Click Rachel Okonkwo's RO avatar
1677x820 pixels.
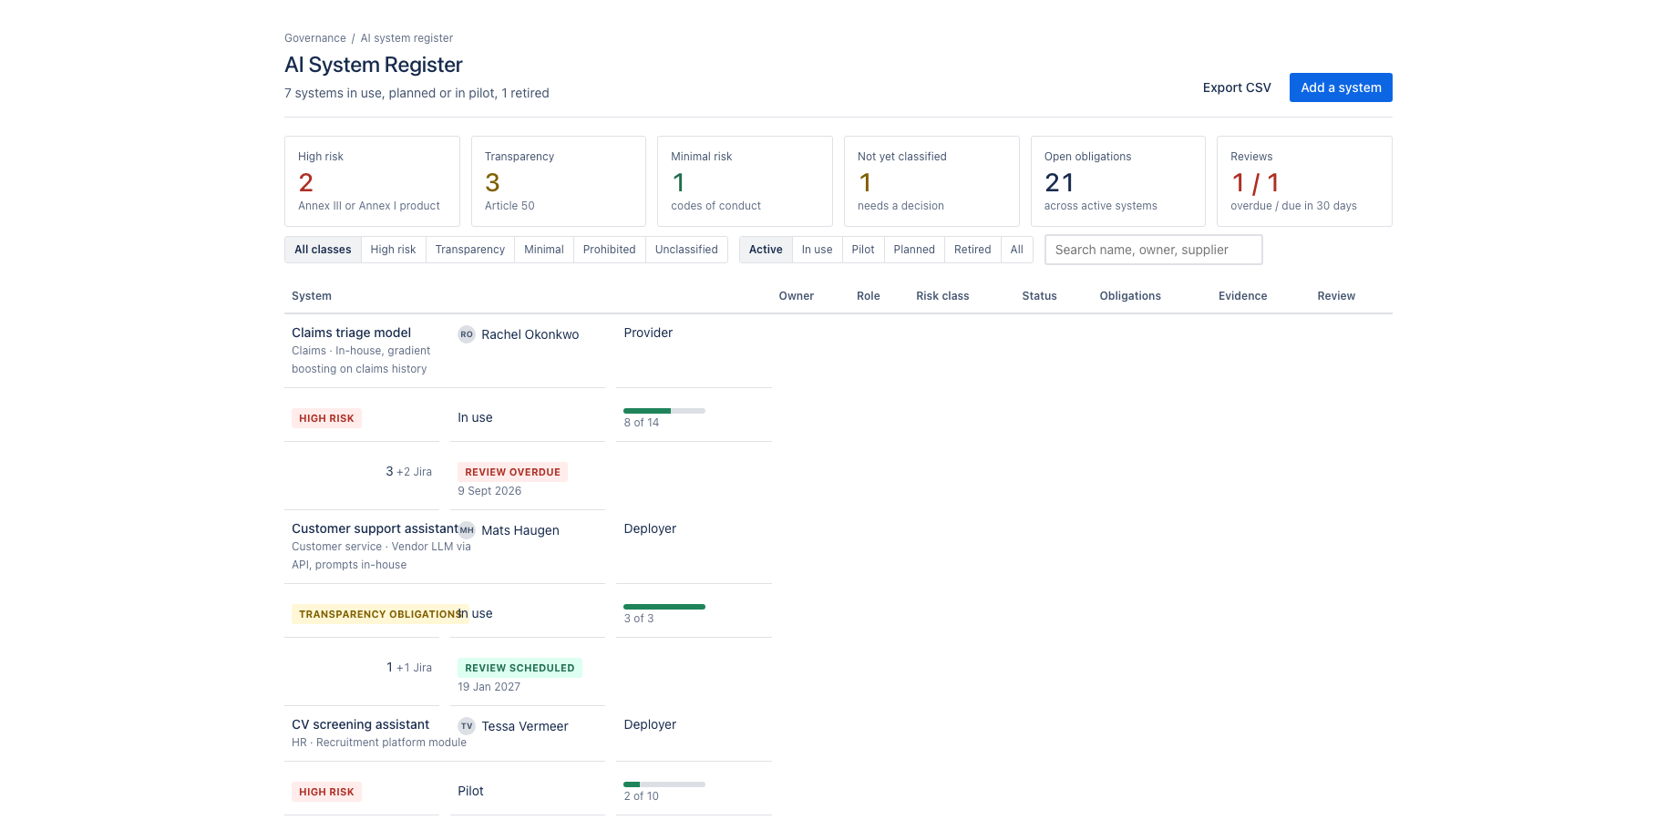(x=467, y=334)
